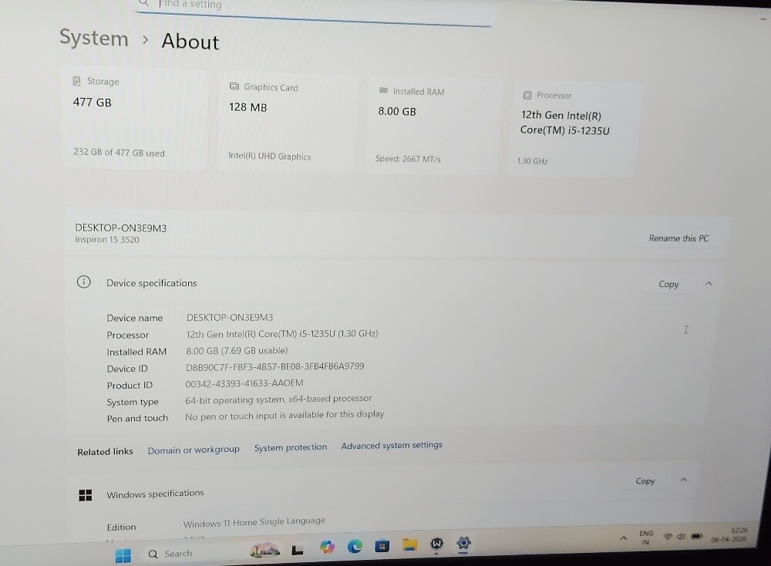Select Product ID value 00342-43393-41633-AAOEM
Image resolution: width=771 pixels, height=566 pixels.
pyautogui.click(x=244, y=383)
